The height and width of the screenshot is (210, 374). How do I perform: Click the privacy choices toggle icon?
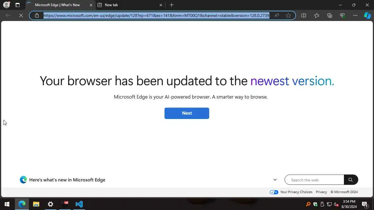click(x=274, y=192)
